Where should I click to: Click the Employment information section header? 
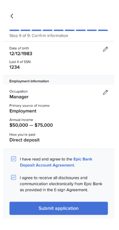(x=29, y=81)
